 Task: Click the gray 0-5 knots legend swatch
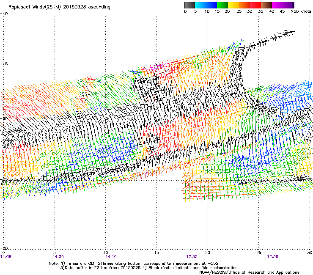[189, 5]
